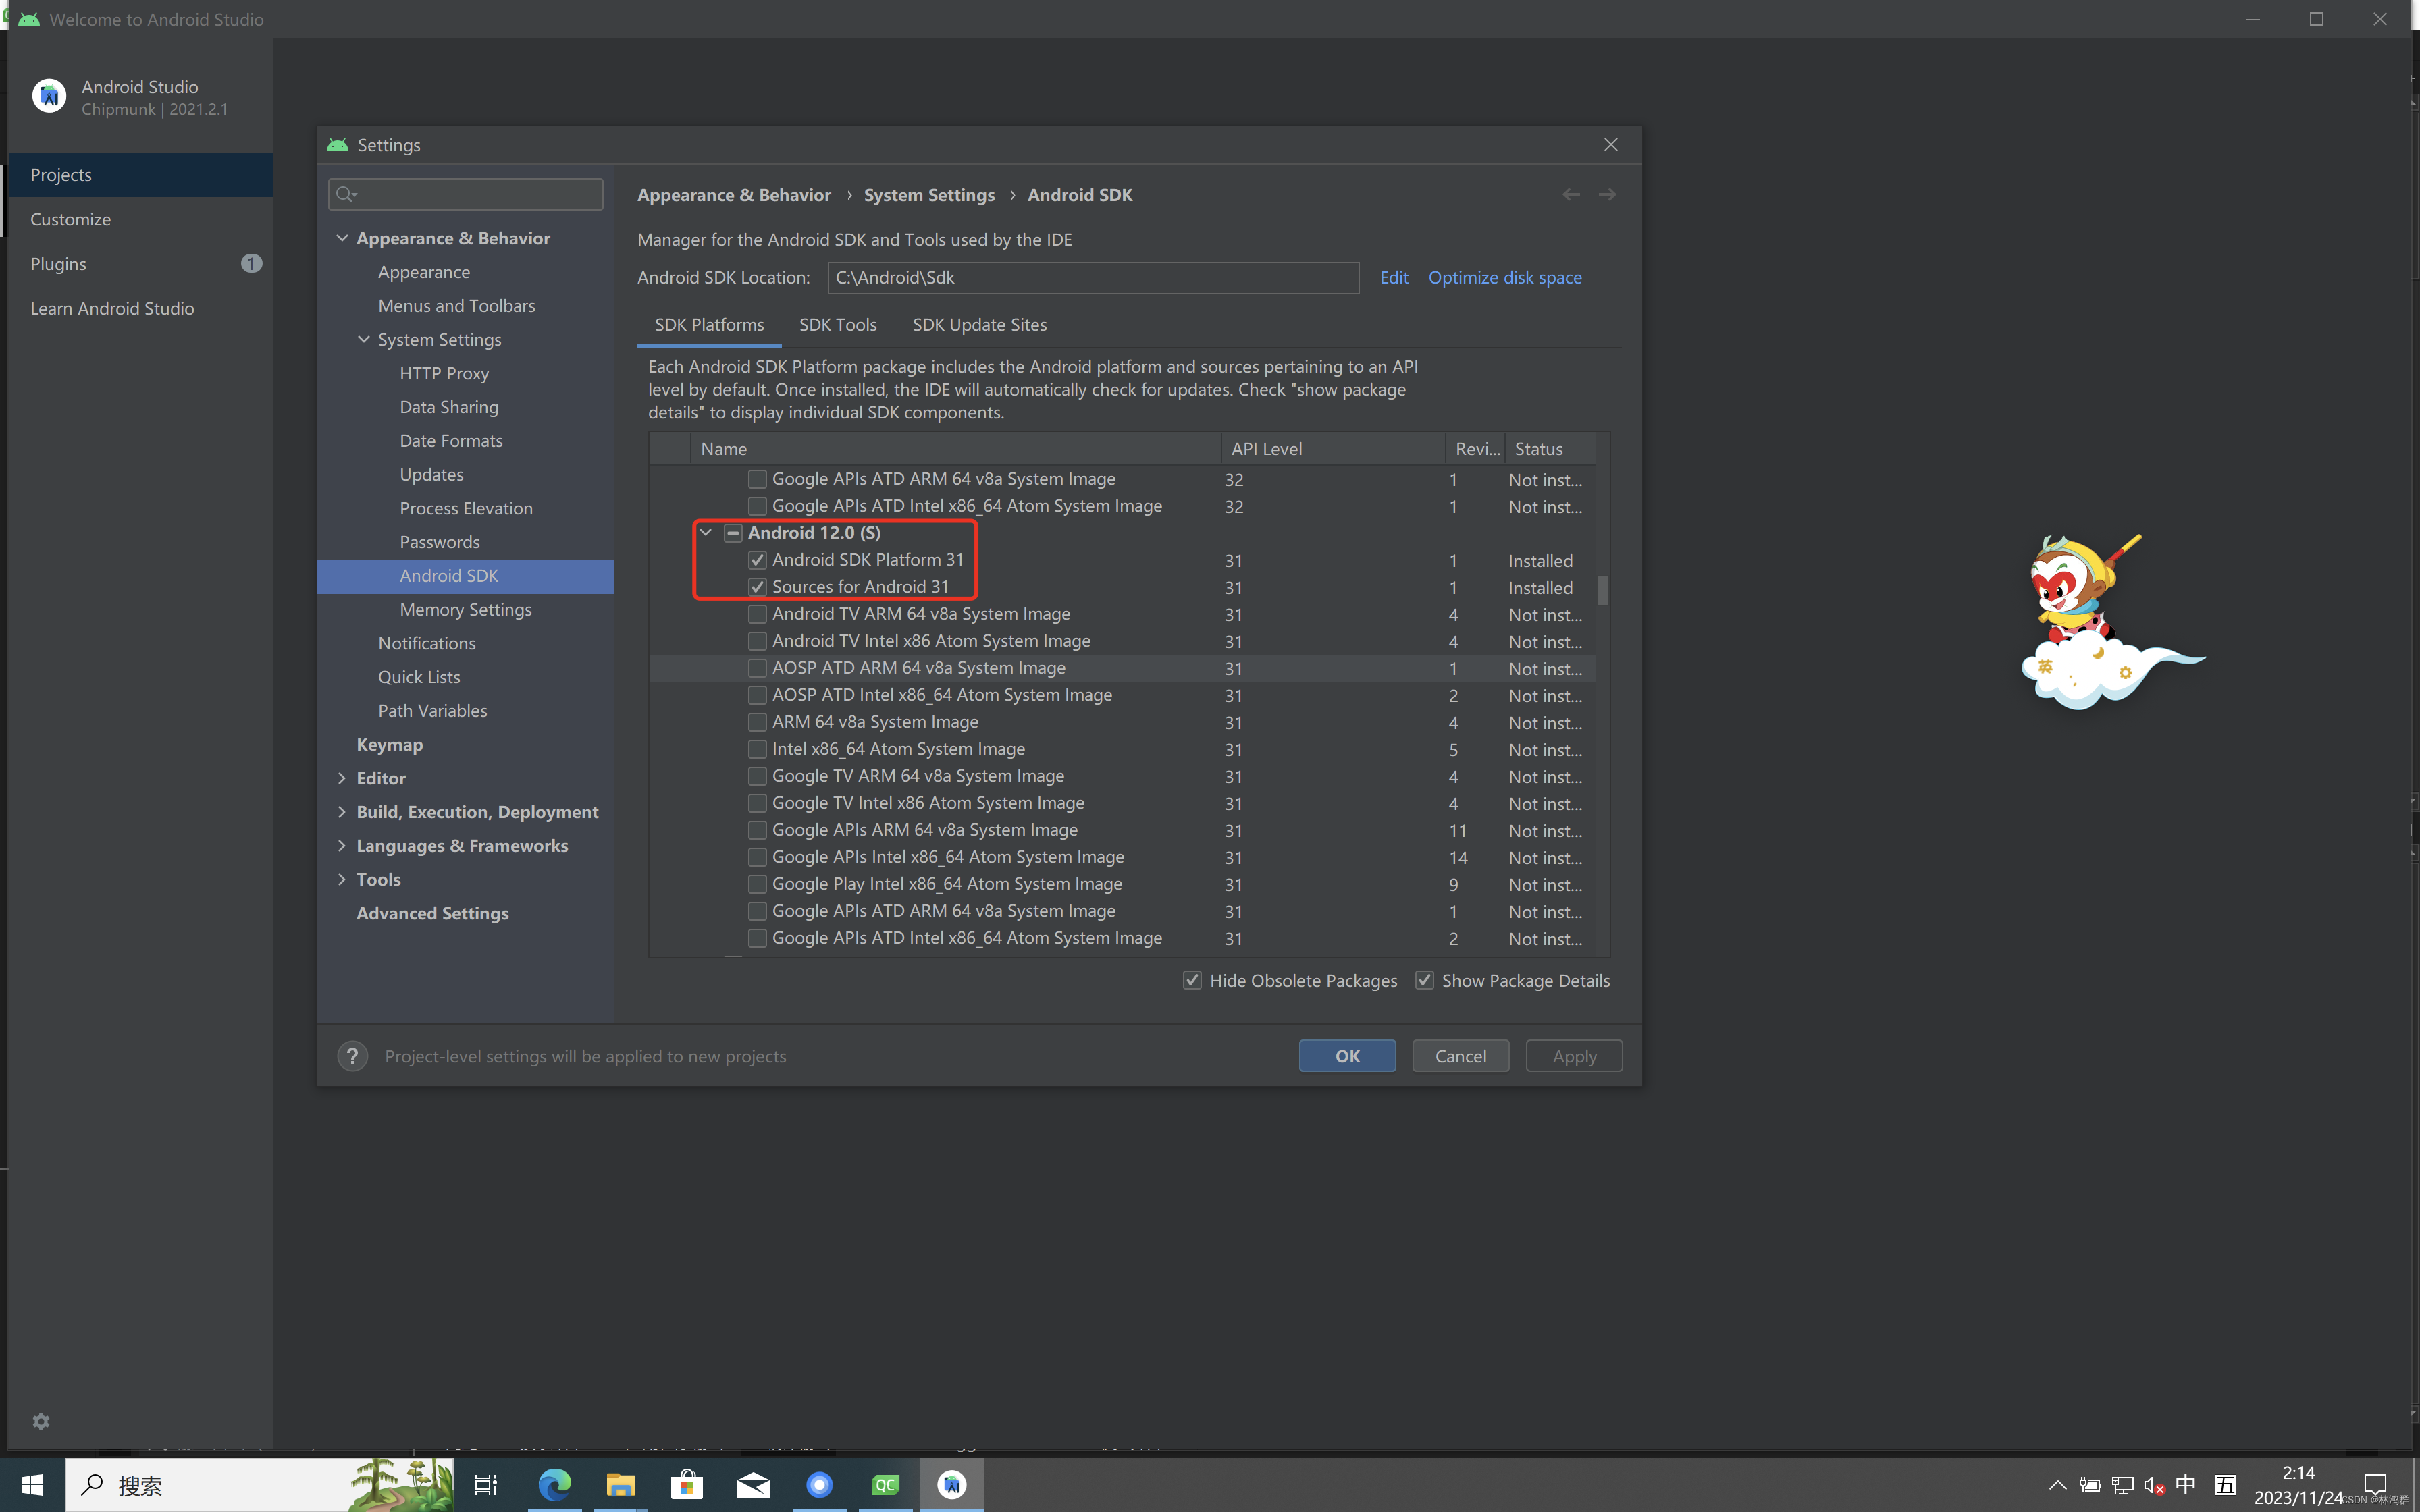Select Projects in the welcome sidebar
The width and height of the screenshot is (2420, 1512).
pyautogui.click(x=140, y=175)
